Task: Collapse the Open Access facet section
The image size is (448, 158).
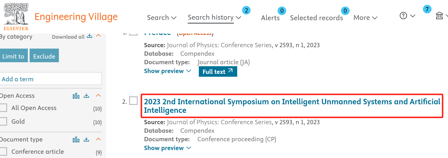Action: click(98, 95)
